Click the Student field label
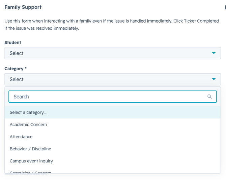The image size is (226, 181). (13, 43)
